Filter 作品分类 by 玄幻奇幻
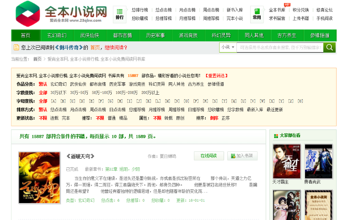Screen dimensions: 343x220 click(x=59, y=84)
